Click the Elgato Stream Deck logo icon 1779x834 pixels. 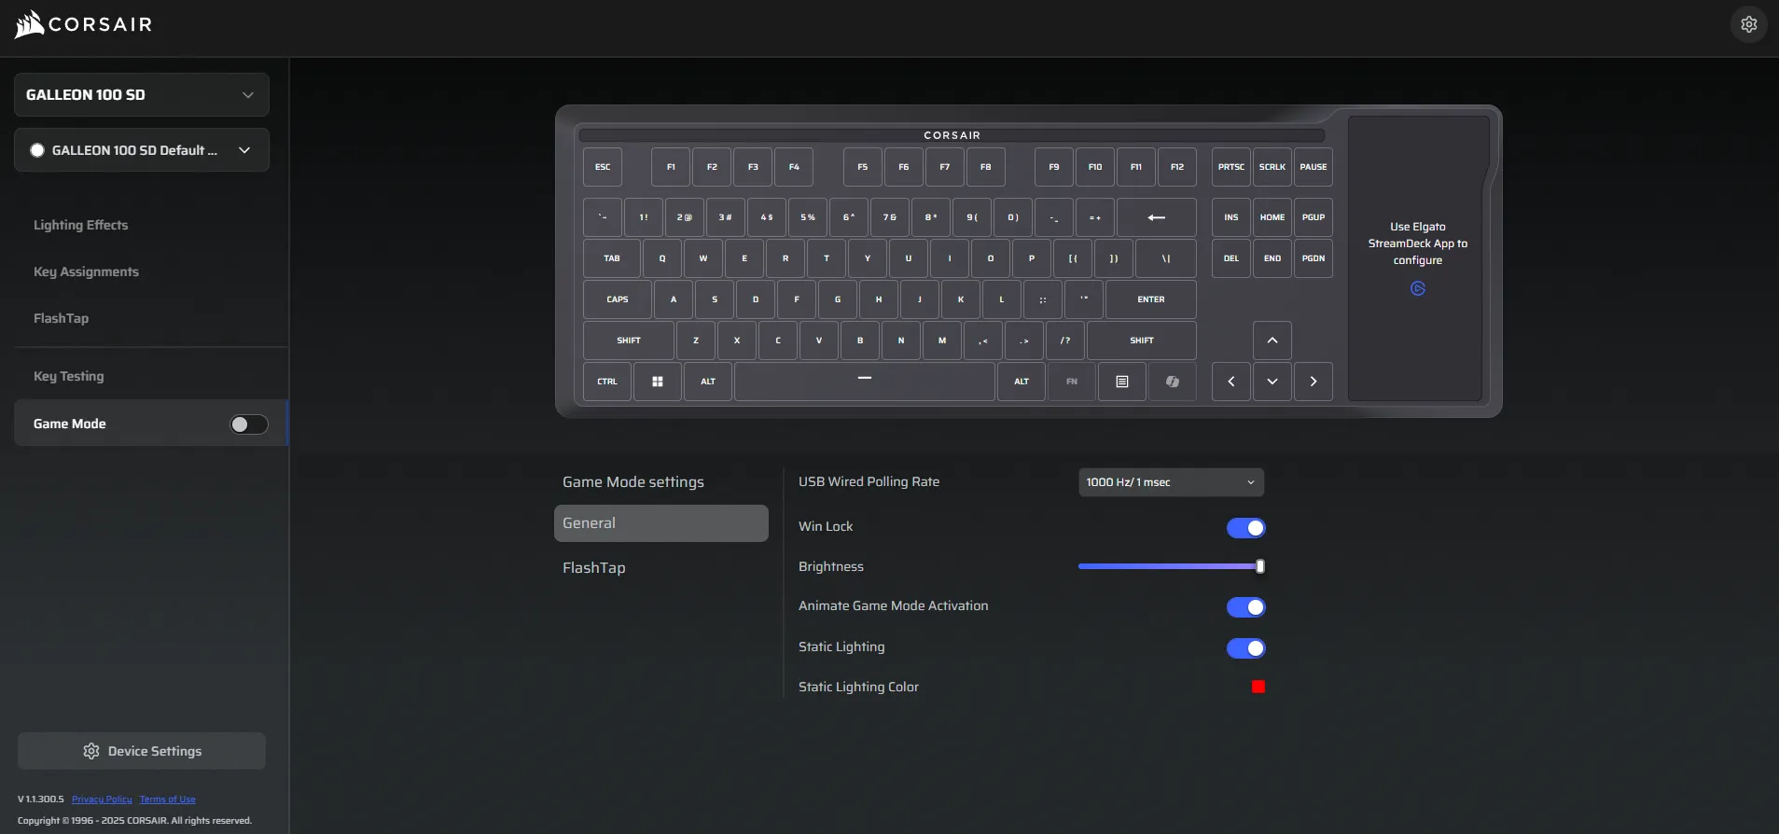pyautogui.click(x=1418, y=289)
